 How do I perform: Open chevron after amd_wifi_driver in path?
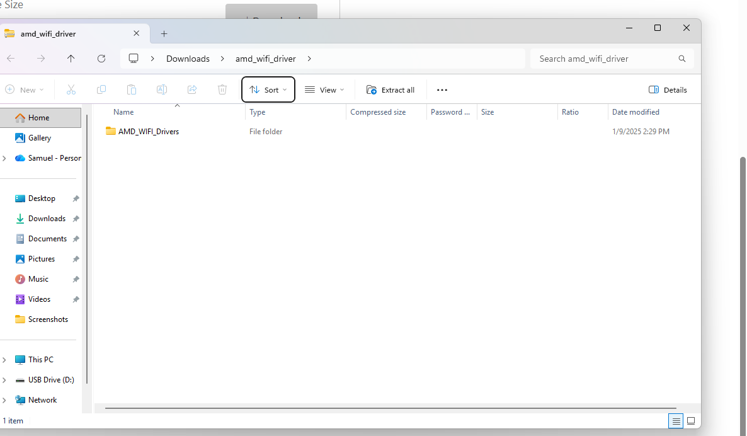point(309,59)
